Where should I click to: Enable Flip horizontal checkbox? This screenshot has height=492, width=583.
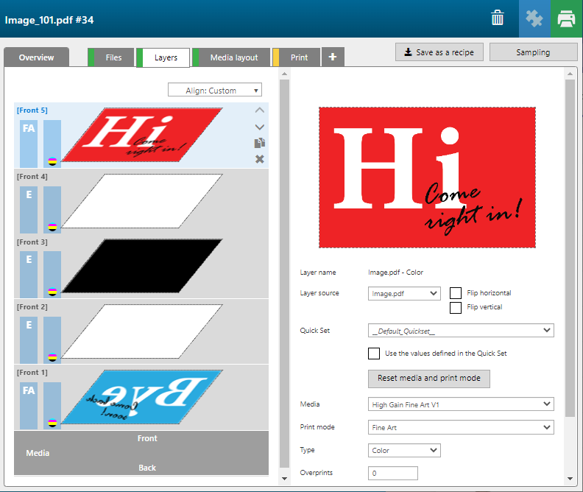(x=456, y=293)
